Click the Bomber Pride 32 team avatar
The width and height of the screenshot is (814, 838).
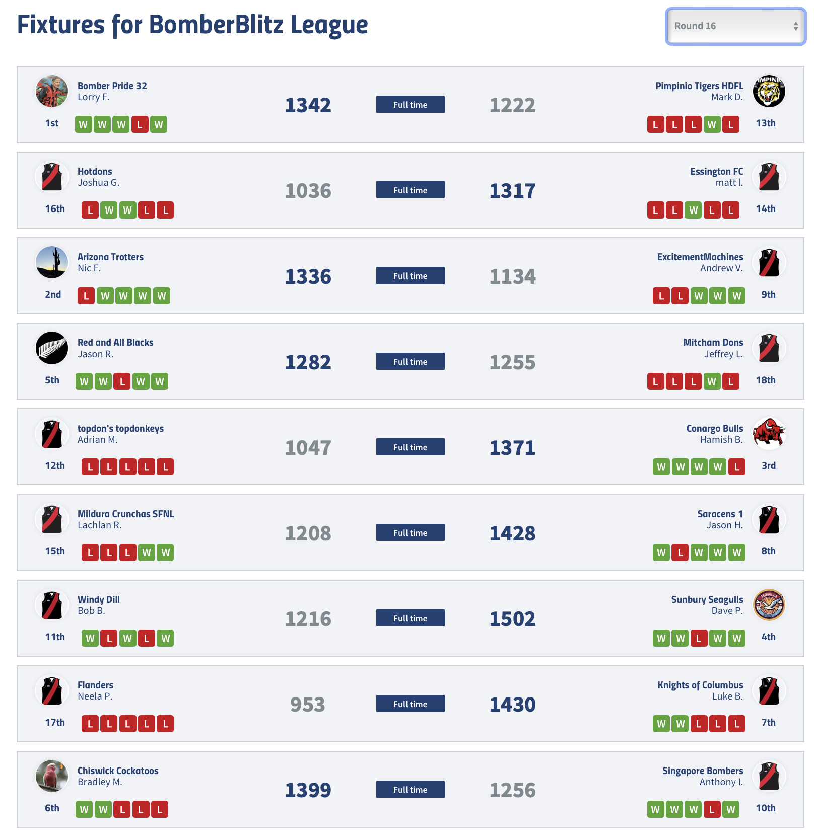coord(52,91)
